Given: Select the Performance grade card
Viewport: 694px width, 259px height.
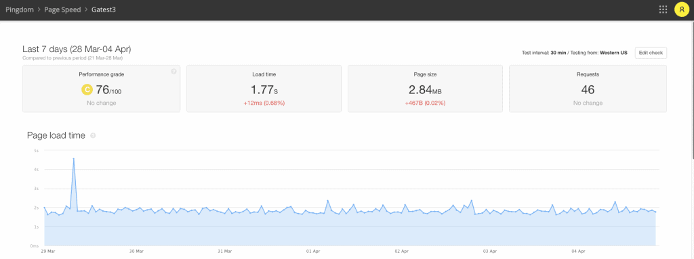Looking at the screenshot, I should [x=102, y=89].
